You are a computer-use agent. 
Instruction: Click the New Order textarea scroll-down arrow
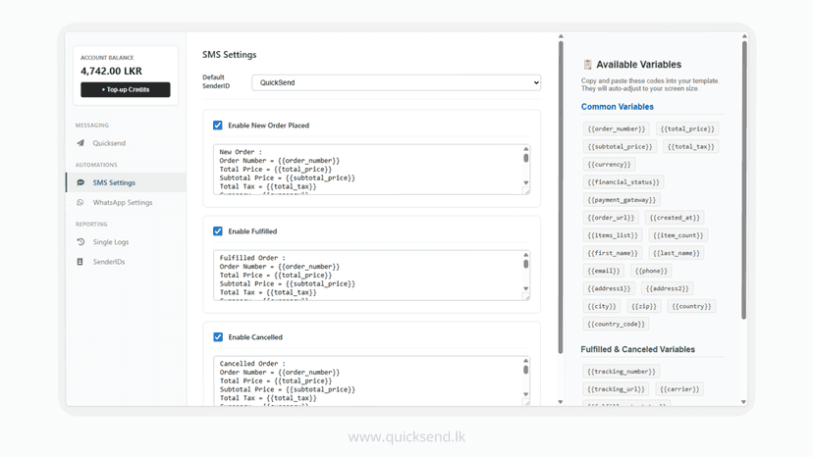[525, 182]
